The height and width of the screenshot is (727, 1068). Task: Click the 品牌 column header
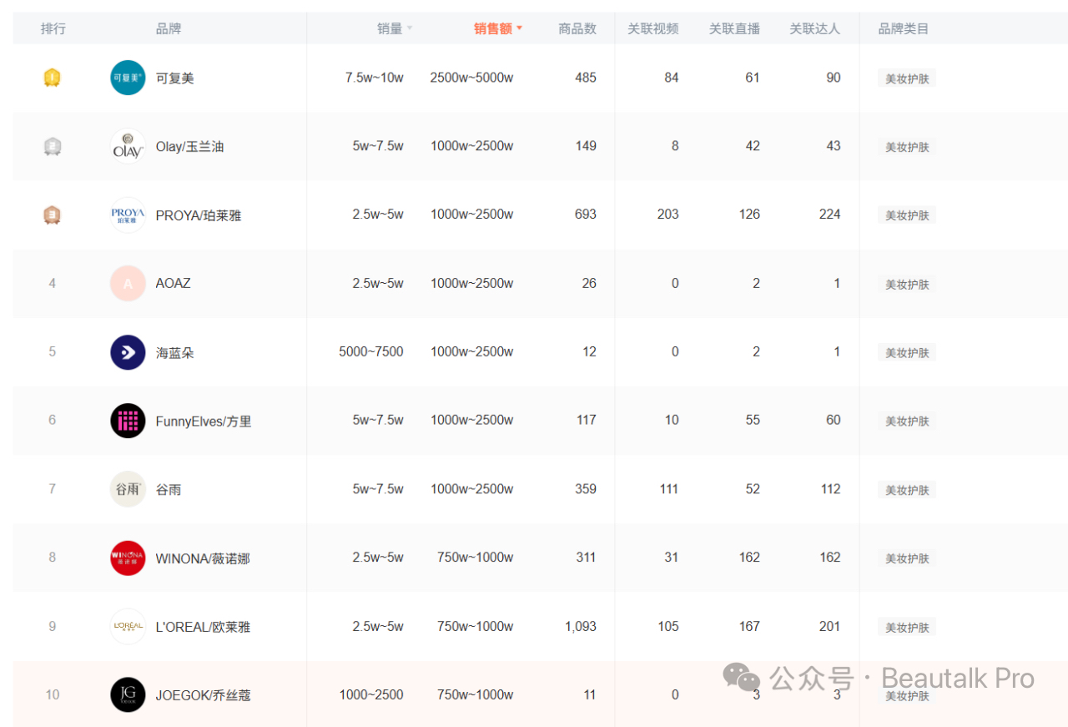[x=169, y=28]
